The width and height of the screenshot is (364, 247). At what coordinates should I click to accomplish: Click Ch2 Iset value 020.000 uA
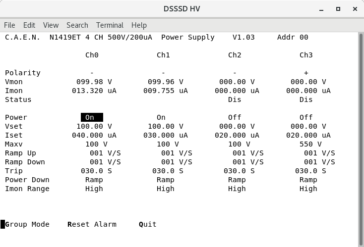(x=237, y=135)
